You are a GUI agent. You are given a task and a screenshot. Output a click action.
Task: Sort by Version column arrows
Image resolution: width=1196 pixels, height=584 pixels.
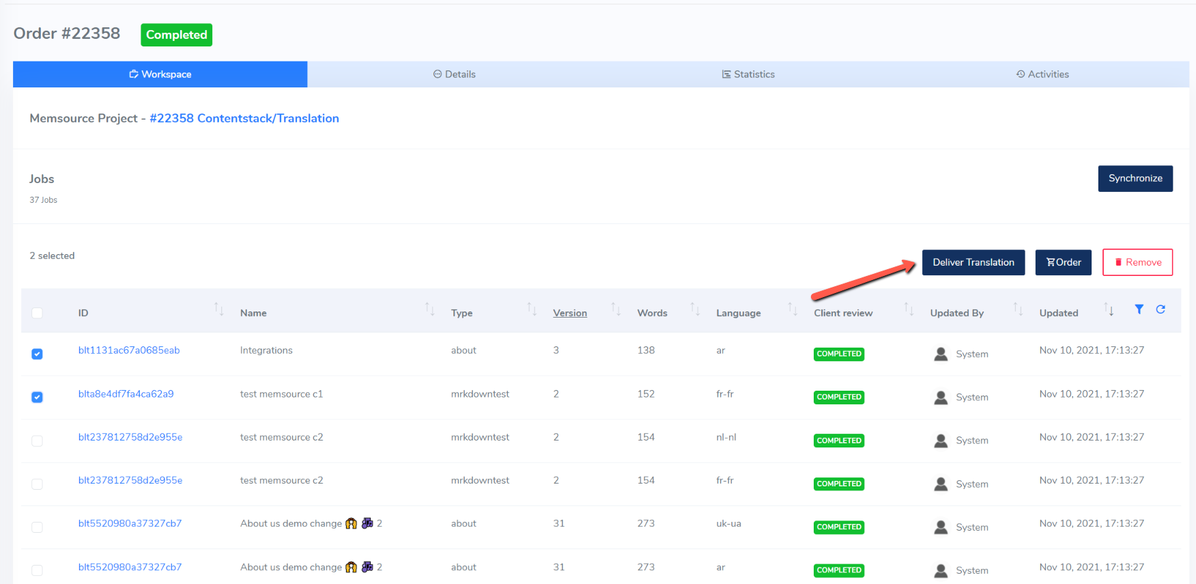(615, 309)
